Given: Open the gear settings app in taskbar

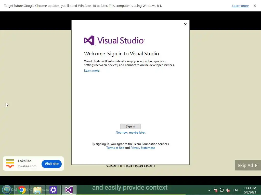Looking at the screenshot, I should click(x=53, y=190).
